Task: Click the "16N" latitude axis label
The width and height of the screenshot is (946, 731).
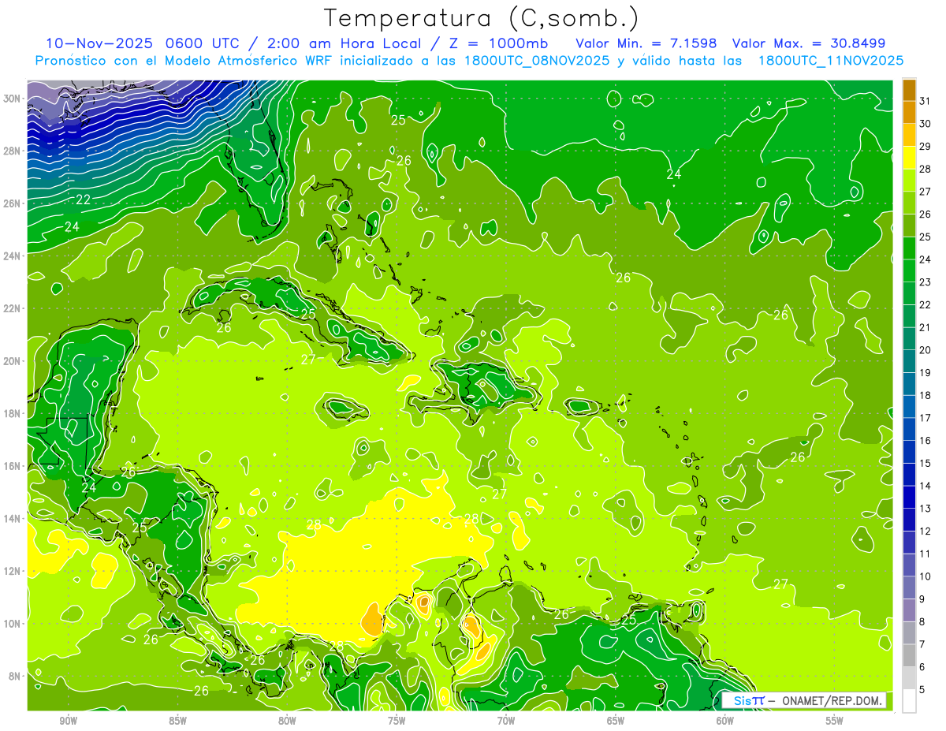Action: point(13,465)
